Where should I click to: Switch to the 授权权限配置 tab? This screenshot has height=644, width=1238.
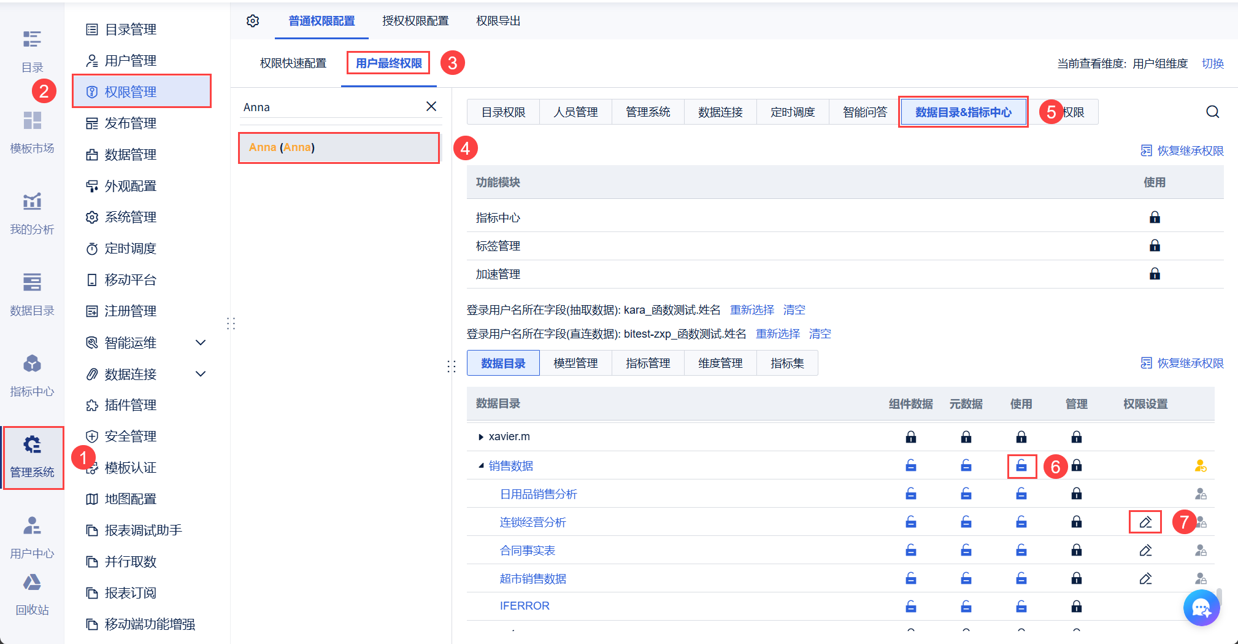point(415,20)
